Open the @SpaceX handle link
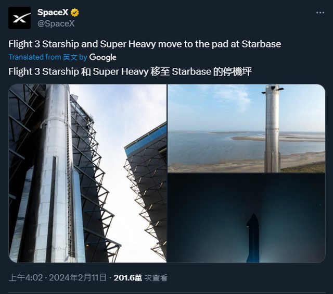Screen dimensions: 333x294 tap(56, 23)
